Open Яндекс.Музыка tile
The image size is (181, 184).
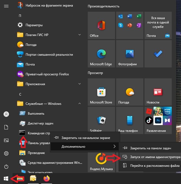pos(101,162)
